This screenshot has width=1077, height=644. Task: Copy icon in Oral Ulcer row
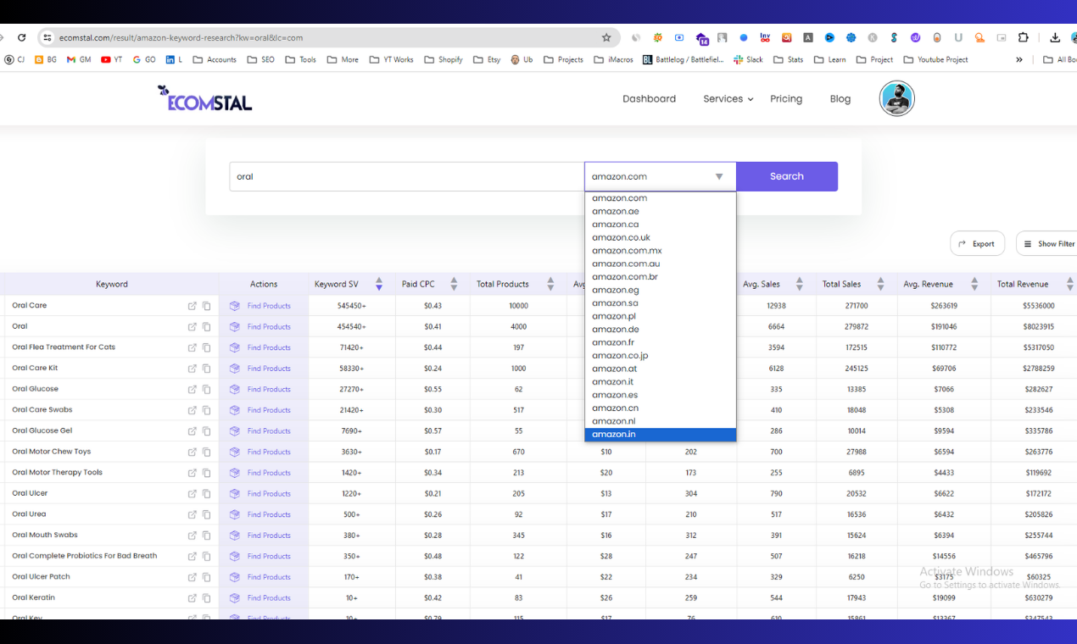(x=206, y=493)
